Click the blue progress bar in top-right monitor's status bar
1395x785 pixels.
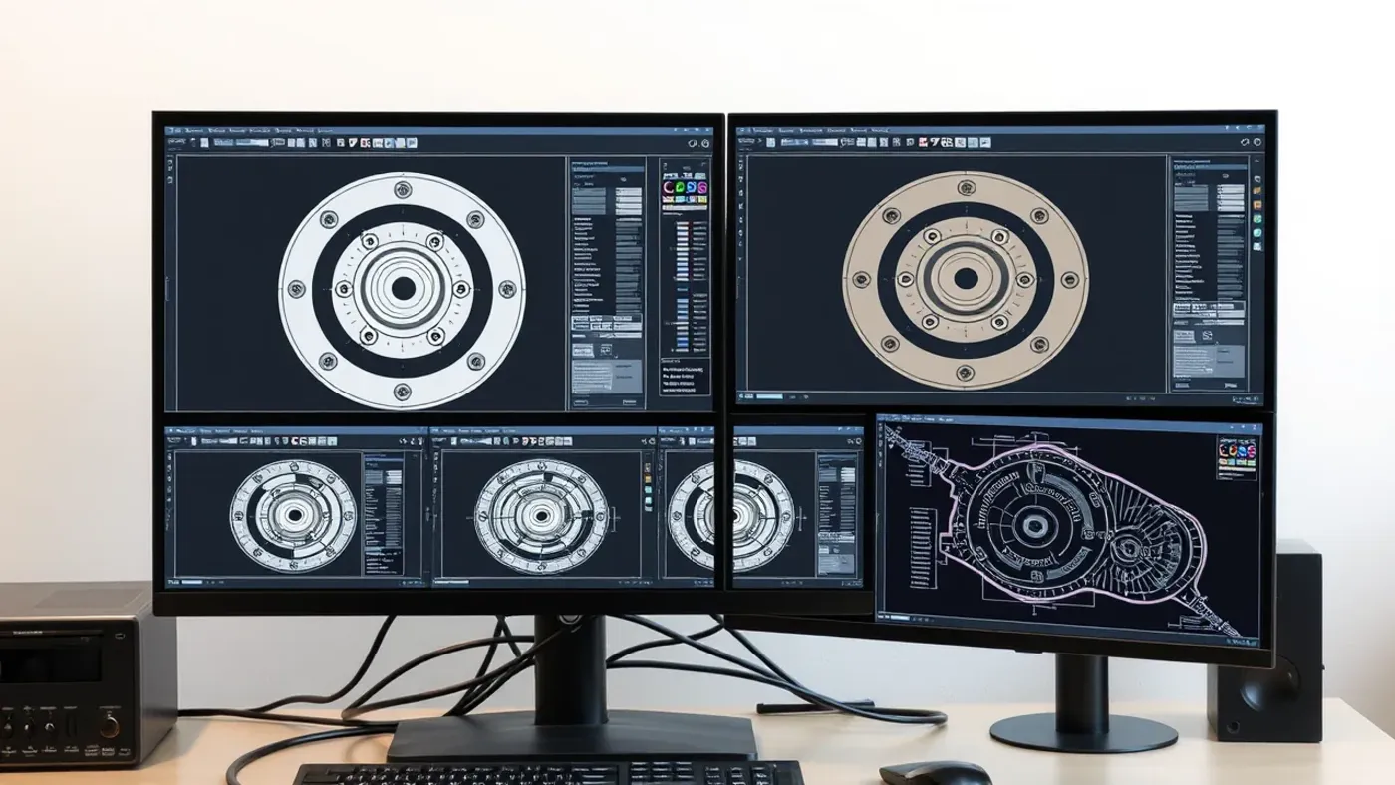coord(769,396)
